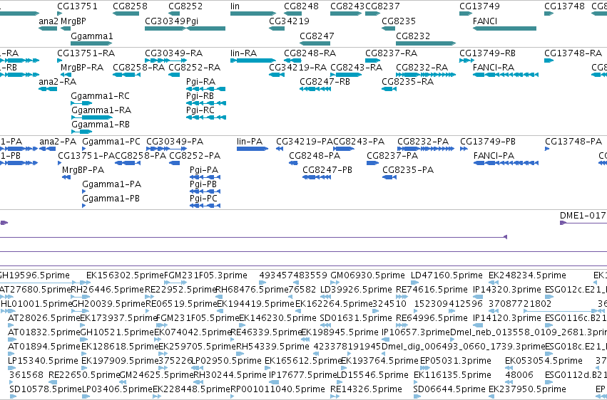This screenshot has width=607, height=400.
Task: Click the CG34219 gene label
Action: [x=289, y=21]
